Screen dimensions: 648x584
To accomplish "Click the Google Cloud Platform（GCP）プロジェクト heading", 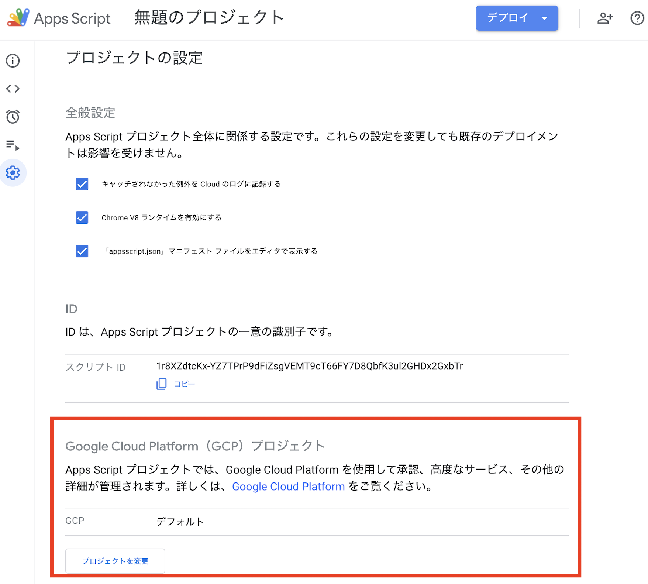I will tap(195, 446).
